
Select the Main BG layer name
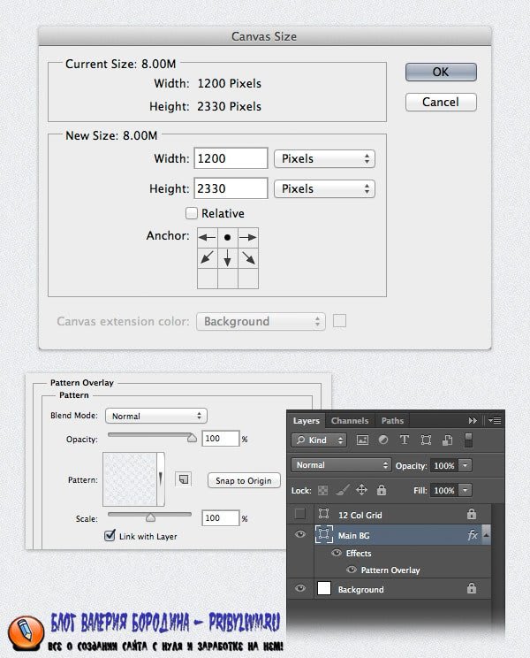click(x=353, y=535)
